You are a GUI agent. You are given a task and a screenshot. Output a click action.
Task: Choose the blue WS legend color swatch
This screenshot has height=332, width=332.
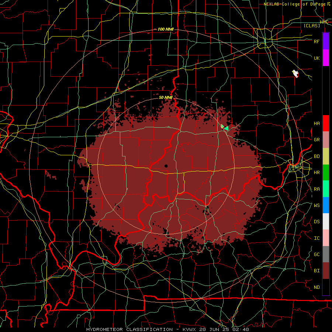(x=326, y=205)
